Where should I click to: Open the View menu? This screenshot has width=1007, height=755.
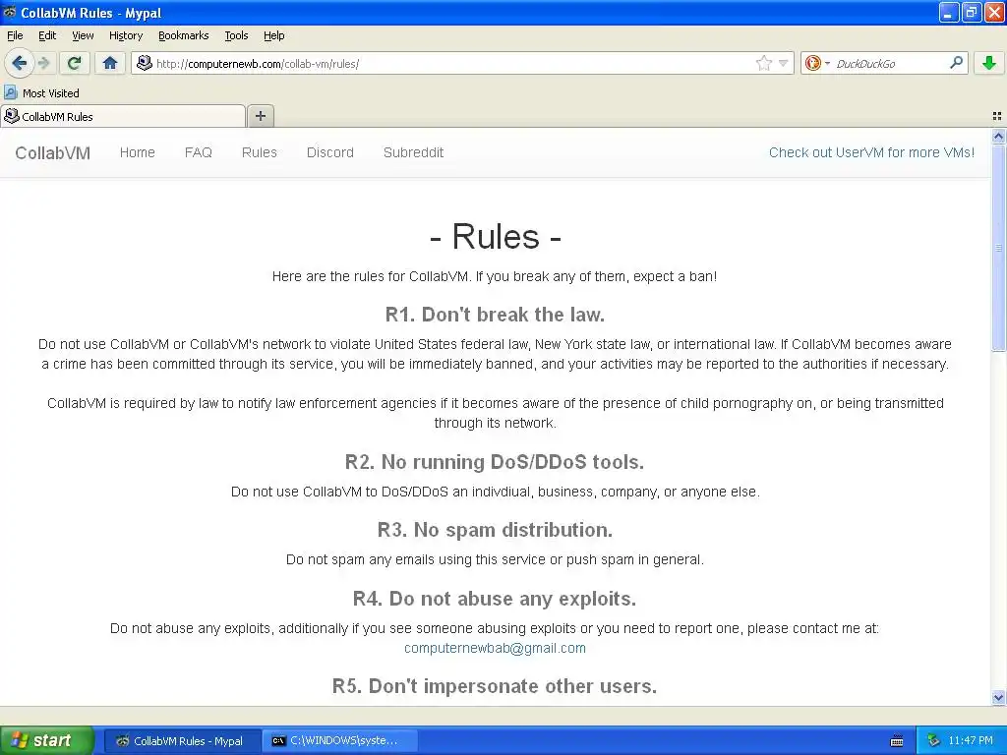83,36
